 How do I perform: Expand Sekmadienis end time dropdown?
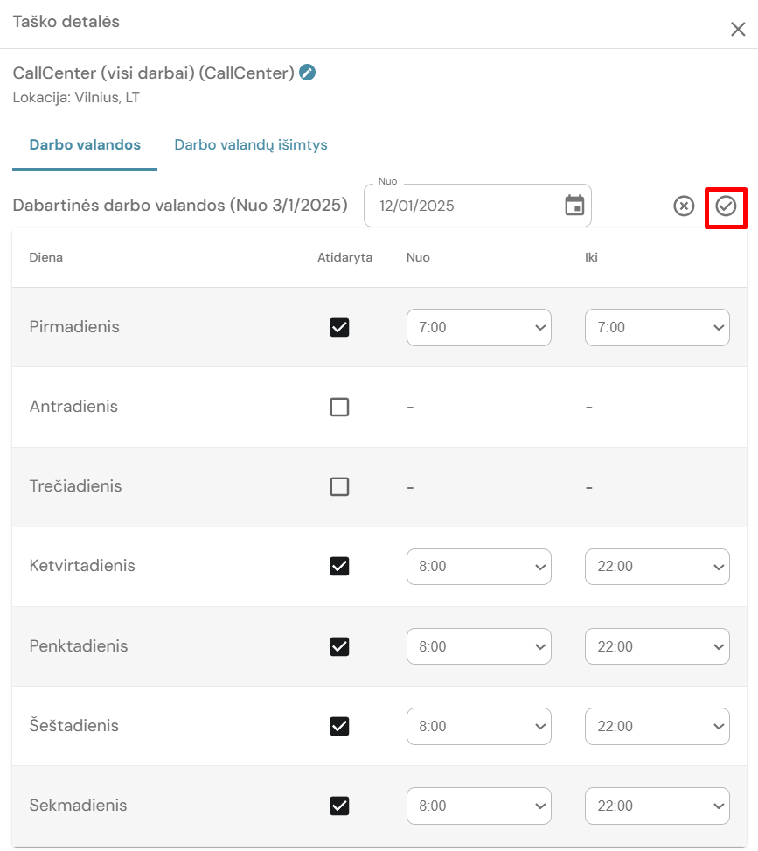pyautogui.click(x=657, y=806)
